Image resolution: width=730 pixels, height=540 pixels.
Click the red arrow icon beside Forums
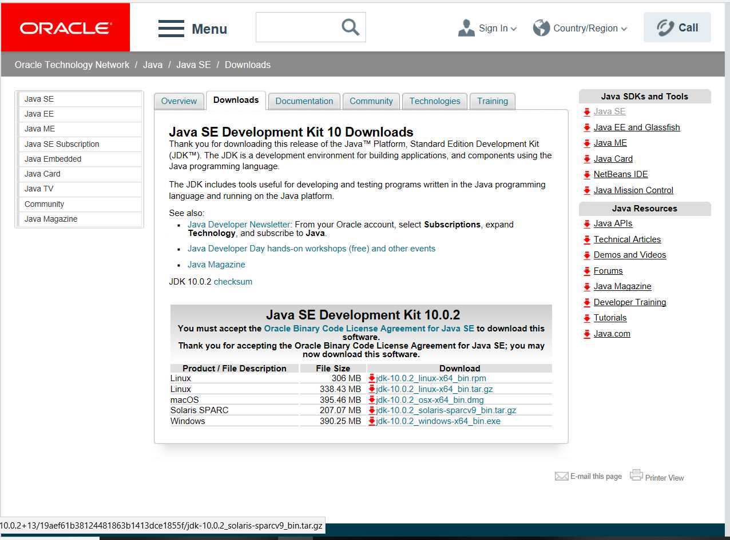coord(587,271)
